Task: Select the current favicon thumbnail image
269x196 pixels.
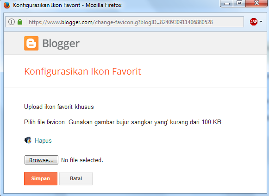Action: coord(28,140)
